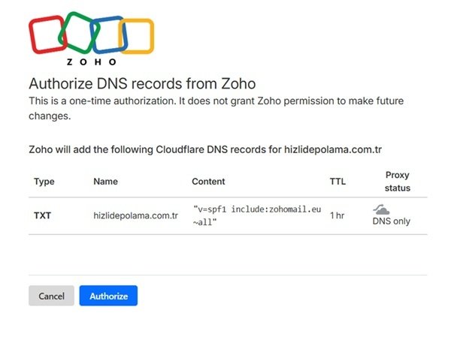Select the TTL column header
The height and width of the screenshot is (340, 454).
point(337,181)
